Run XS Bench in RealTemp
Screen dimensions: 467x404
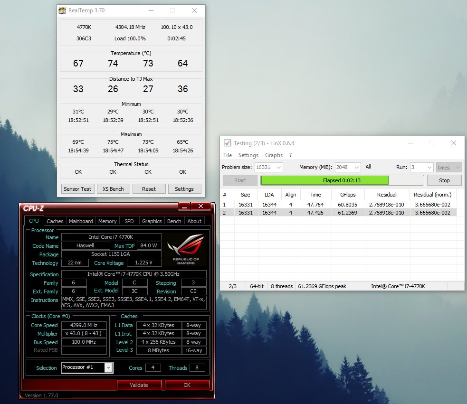point(113,189)
